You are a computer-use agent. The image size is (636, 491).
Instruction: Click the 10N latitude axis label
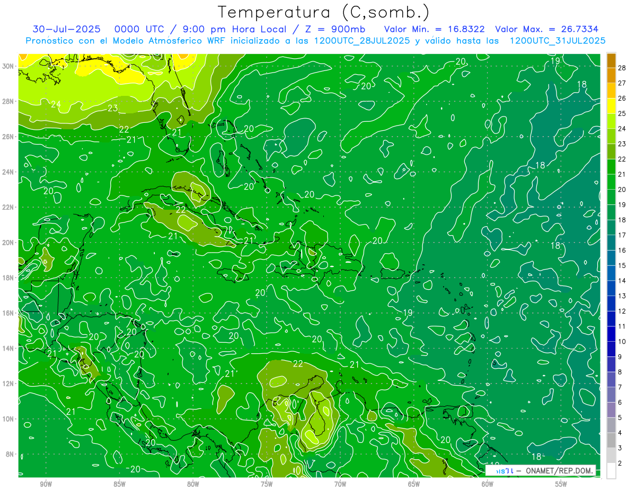click(9, 418)
